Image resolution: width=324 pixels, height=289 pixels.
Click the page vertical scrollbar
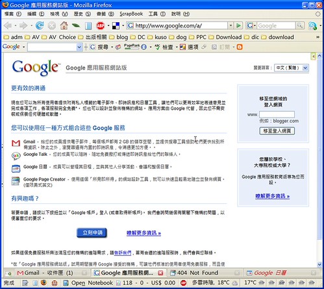point(319,160)
